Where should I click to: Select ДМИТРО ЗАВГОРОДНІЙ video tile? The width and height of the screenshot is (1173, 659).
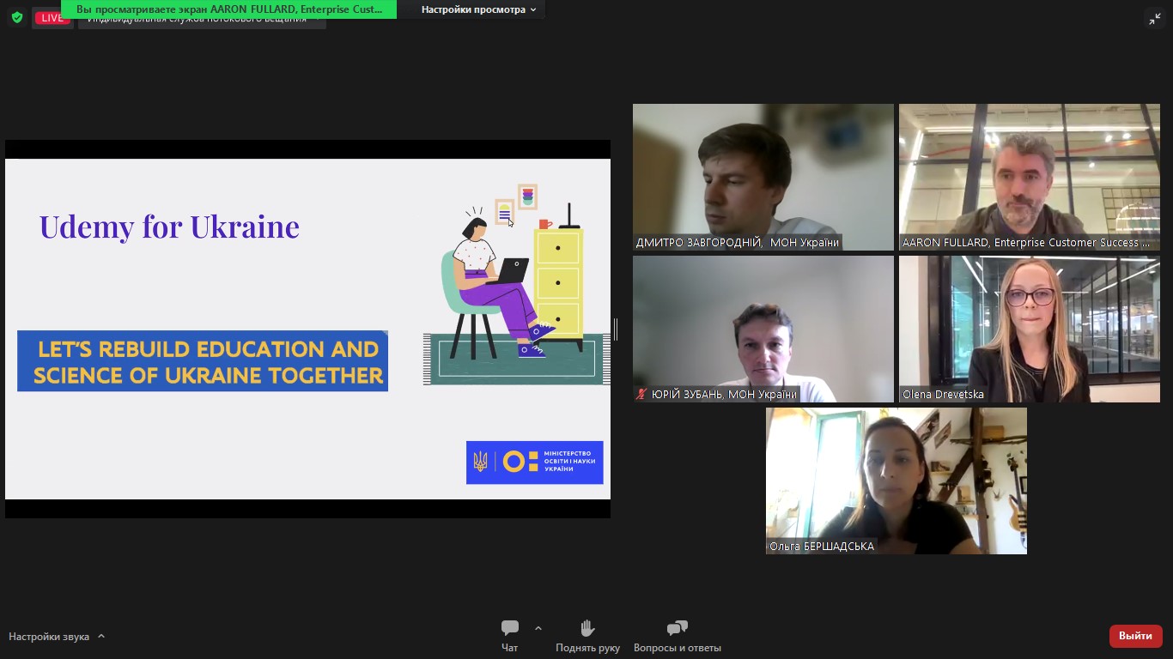click(763, 178)
